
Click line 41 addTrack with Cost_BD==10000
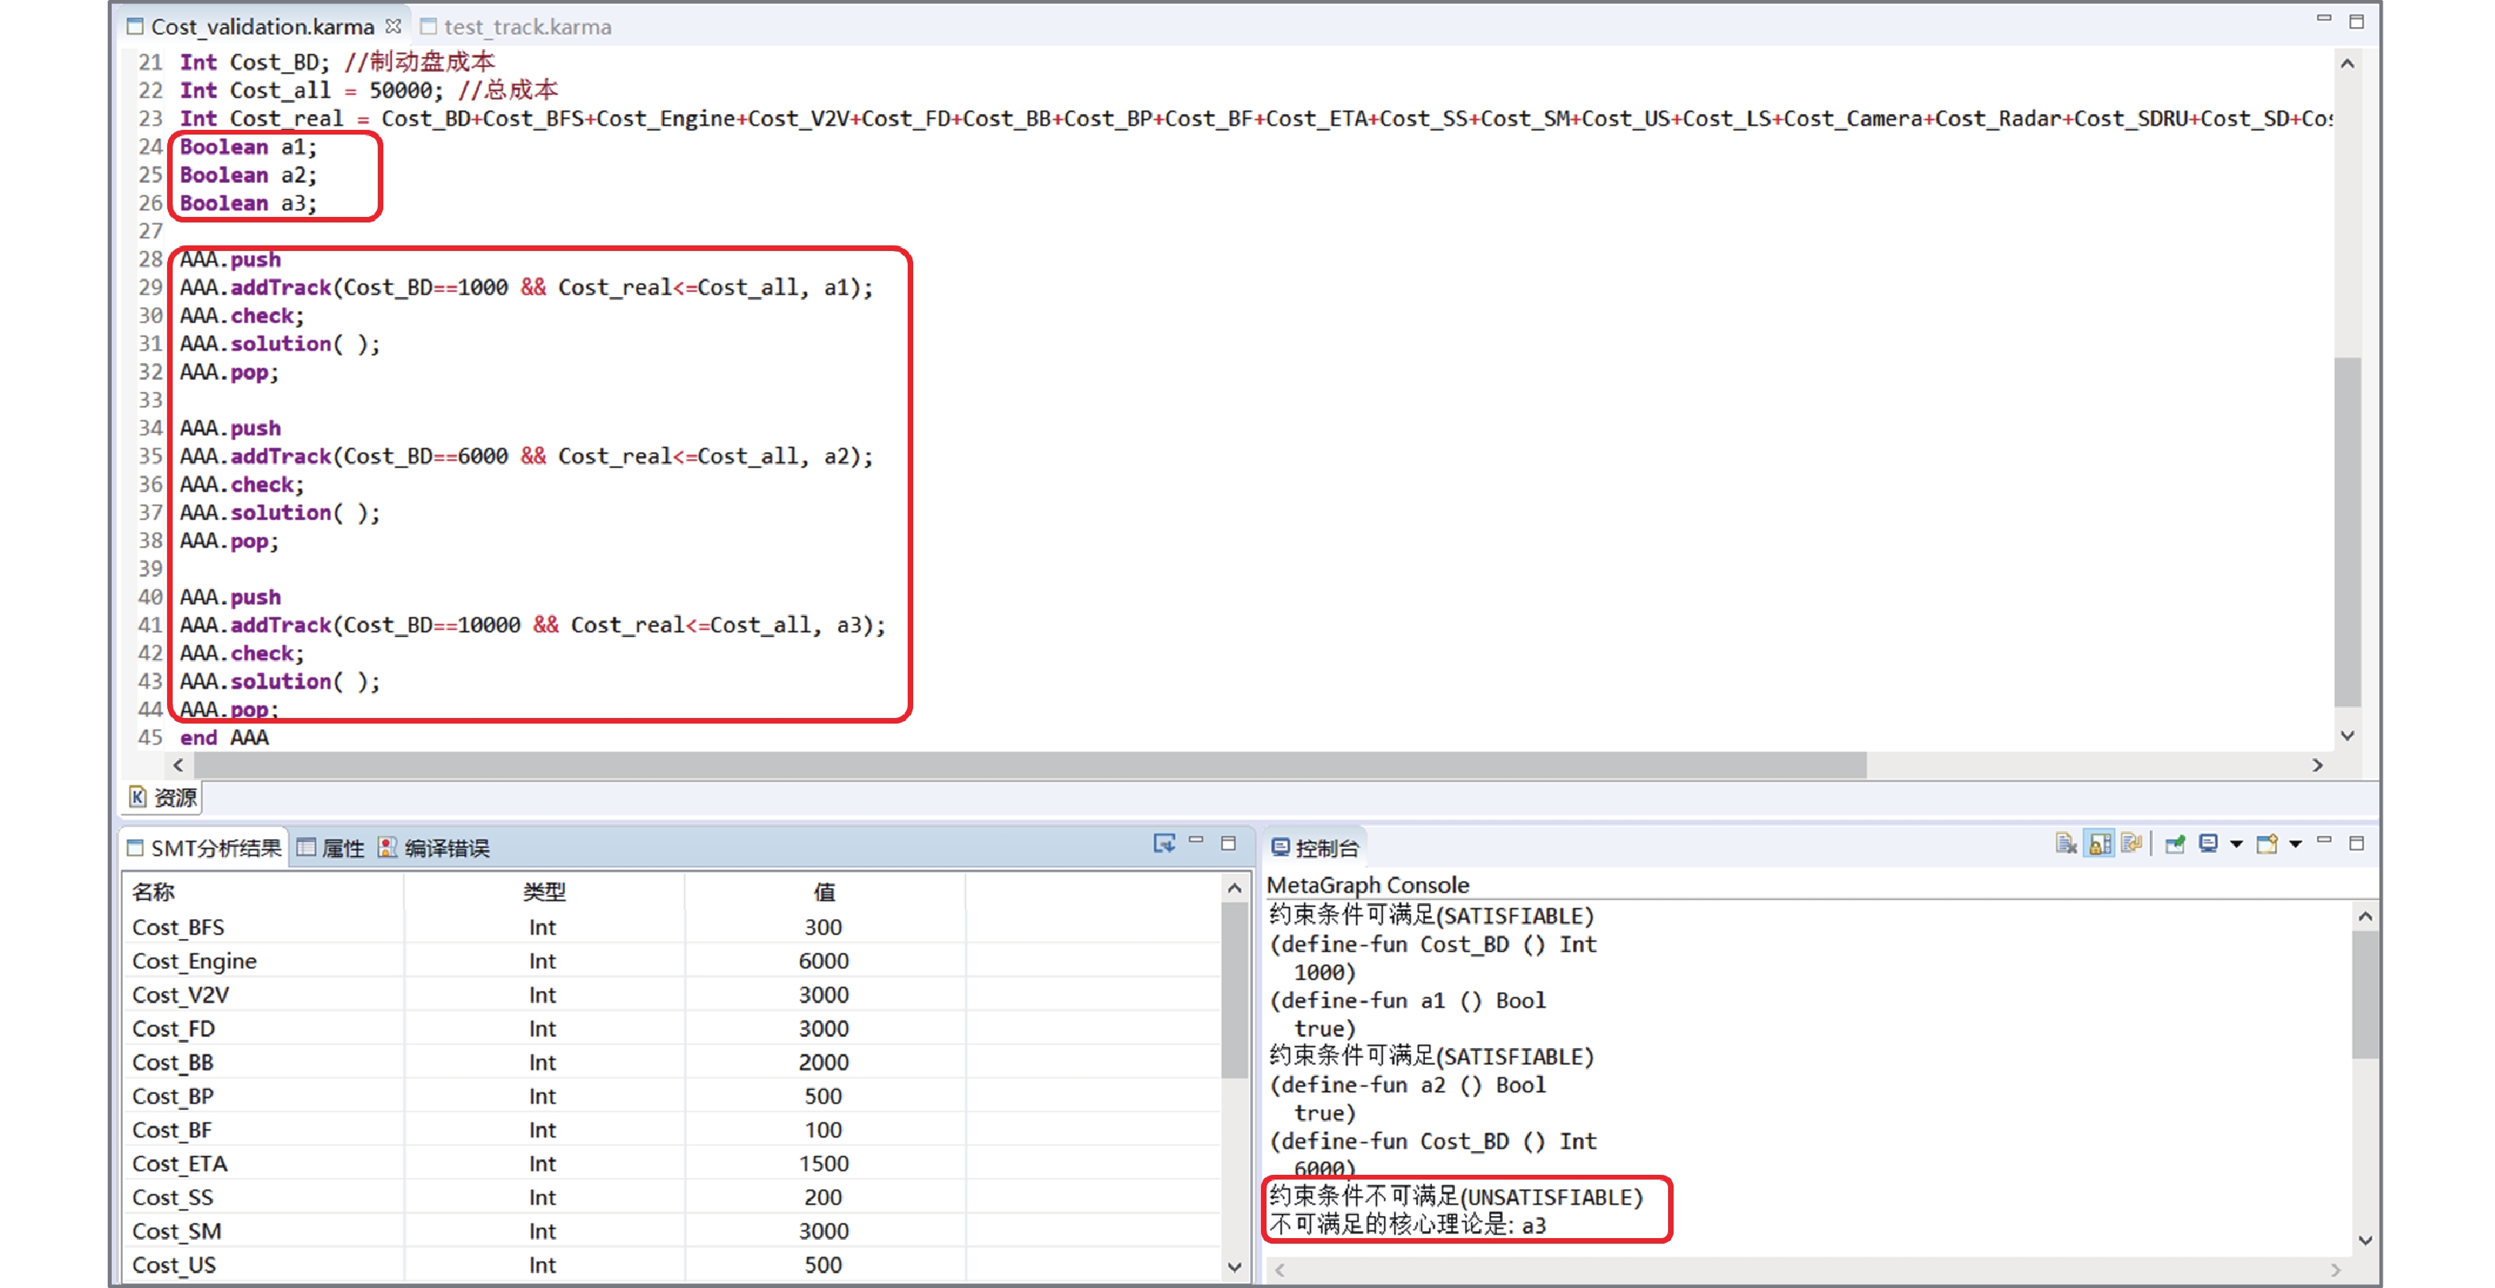tap(533, 625)
